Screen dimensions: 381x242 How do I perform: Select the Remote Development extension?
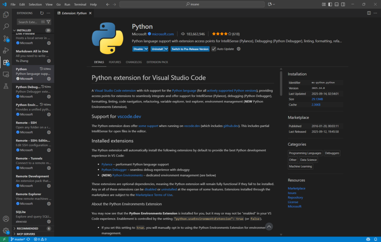[x=33, y=181]
